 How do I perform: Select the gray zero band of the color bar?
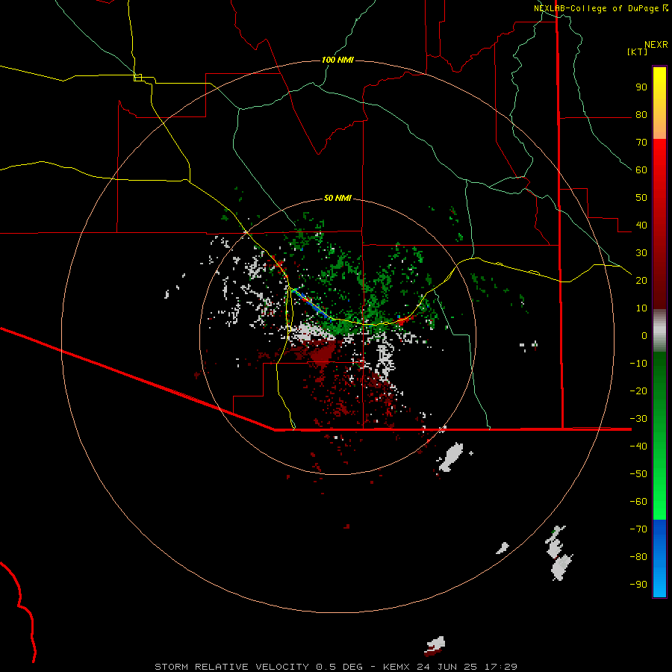659,331
